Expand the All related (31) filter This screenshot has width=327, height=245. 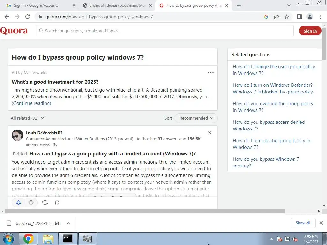click(27, 118)
